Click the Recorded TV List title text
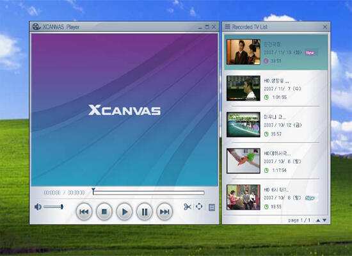 (x=250, y=27)
